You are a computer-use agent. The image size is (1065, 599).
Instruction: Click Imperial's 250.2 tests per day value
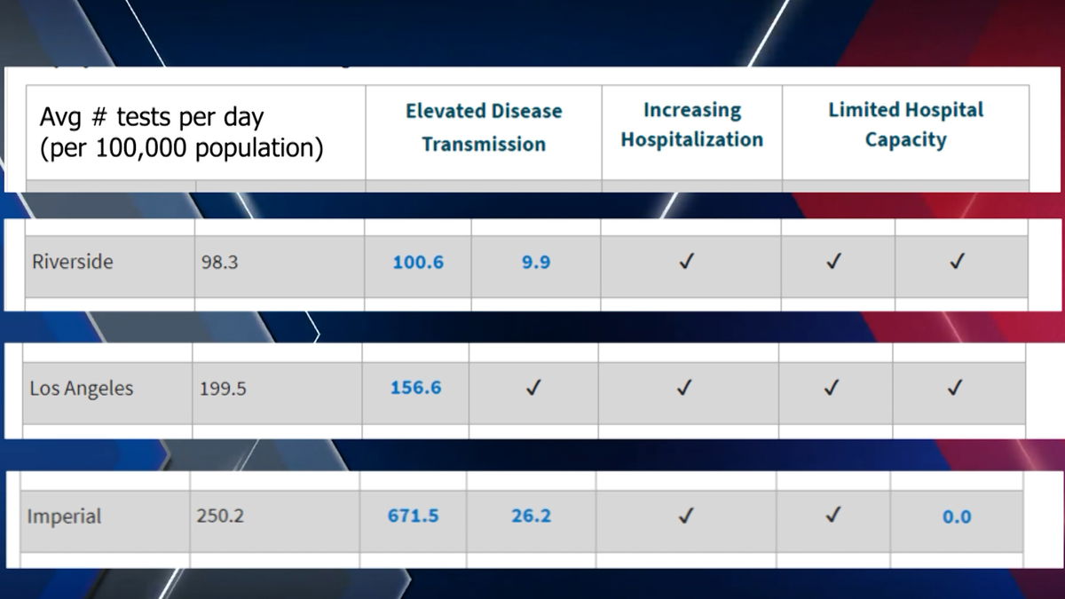(220, 516)
